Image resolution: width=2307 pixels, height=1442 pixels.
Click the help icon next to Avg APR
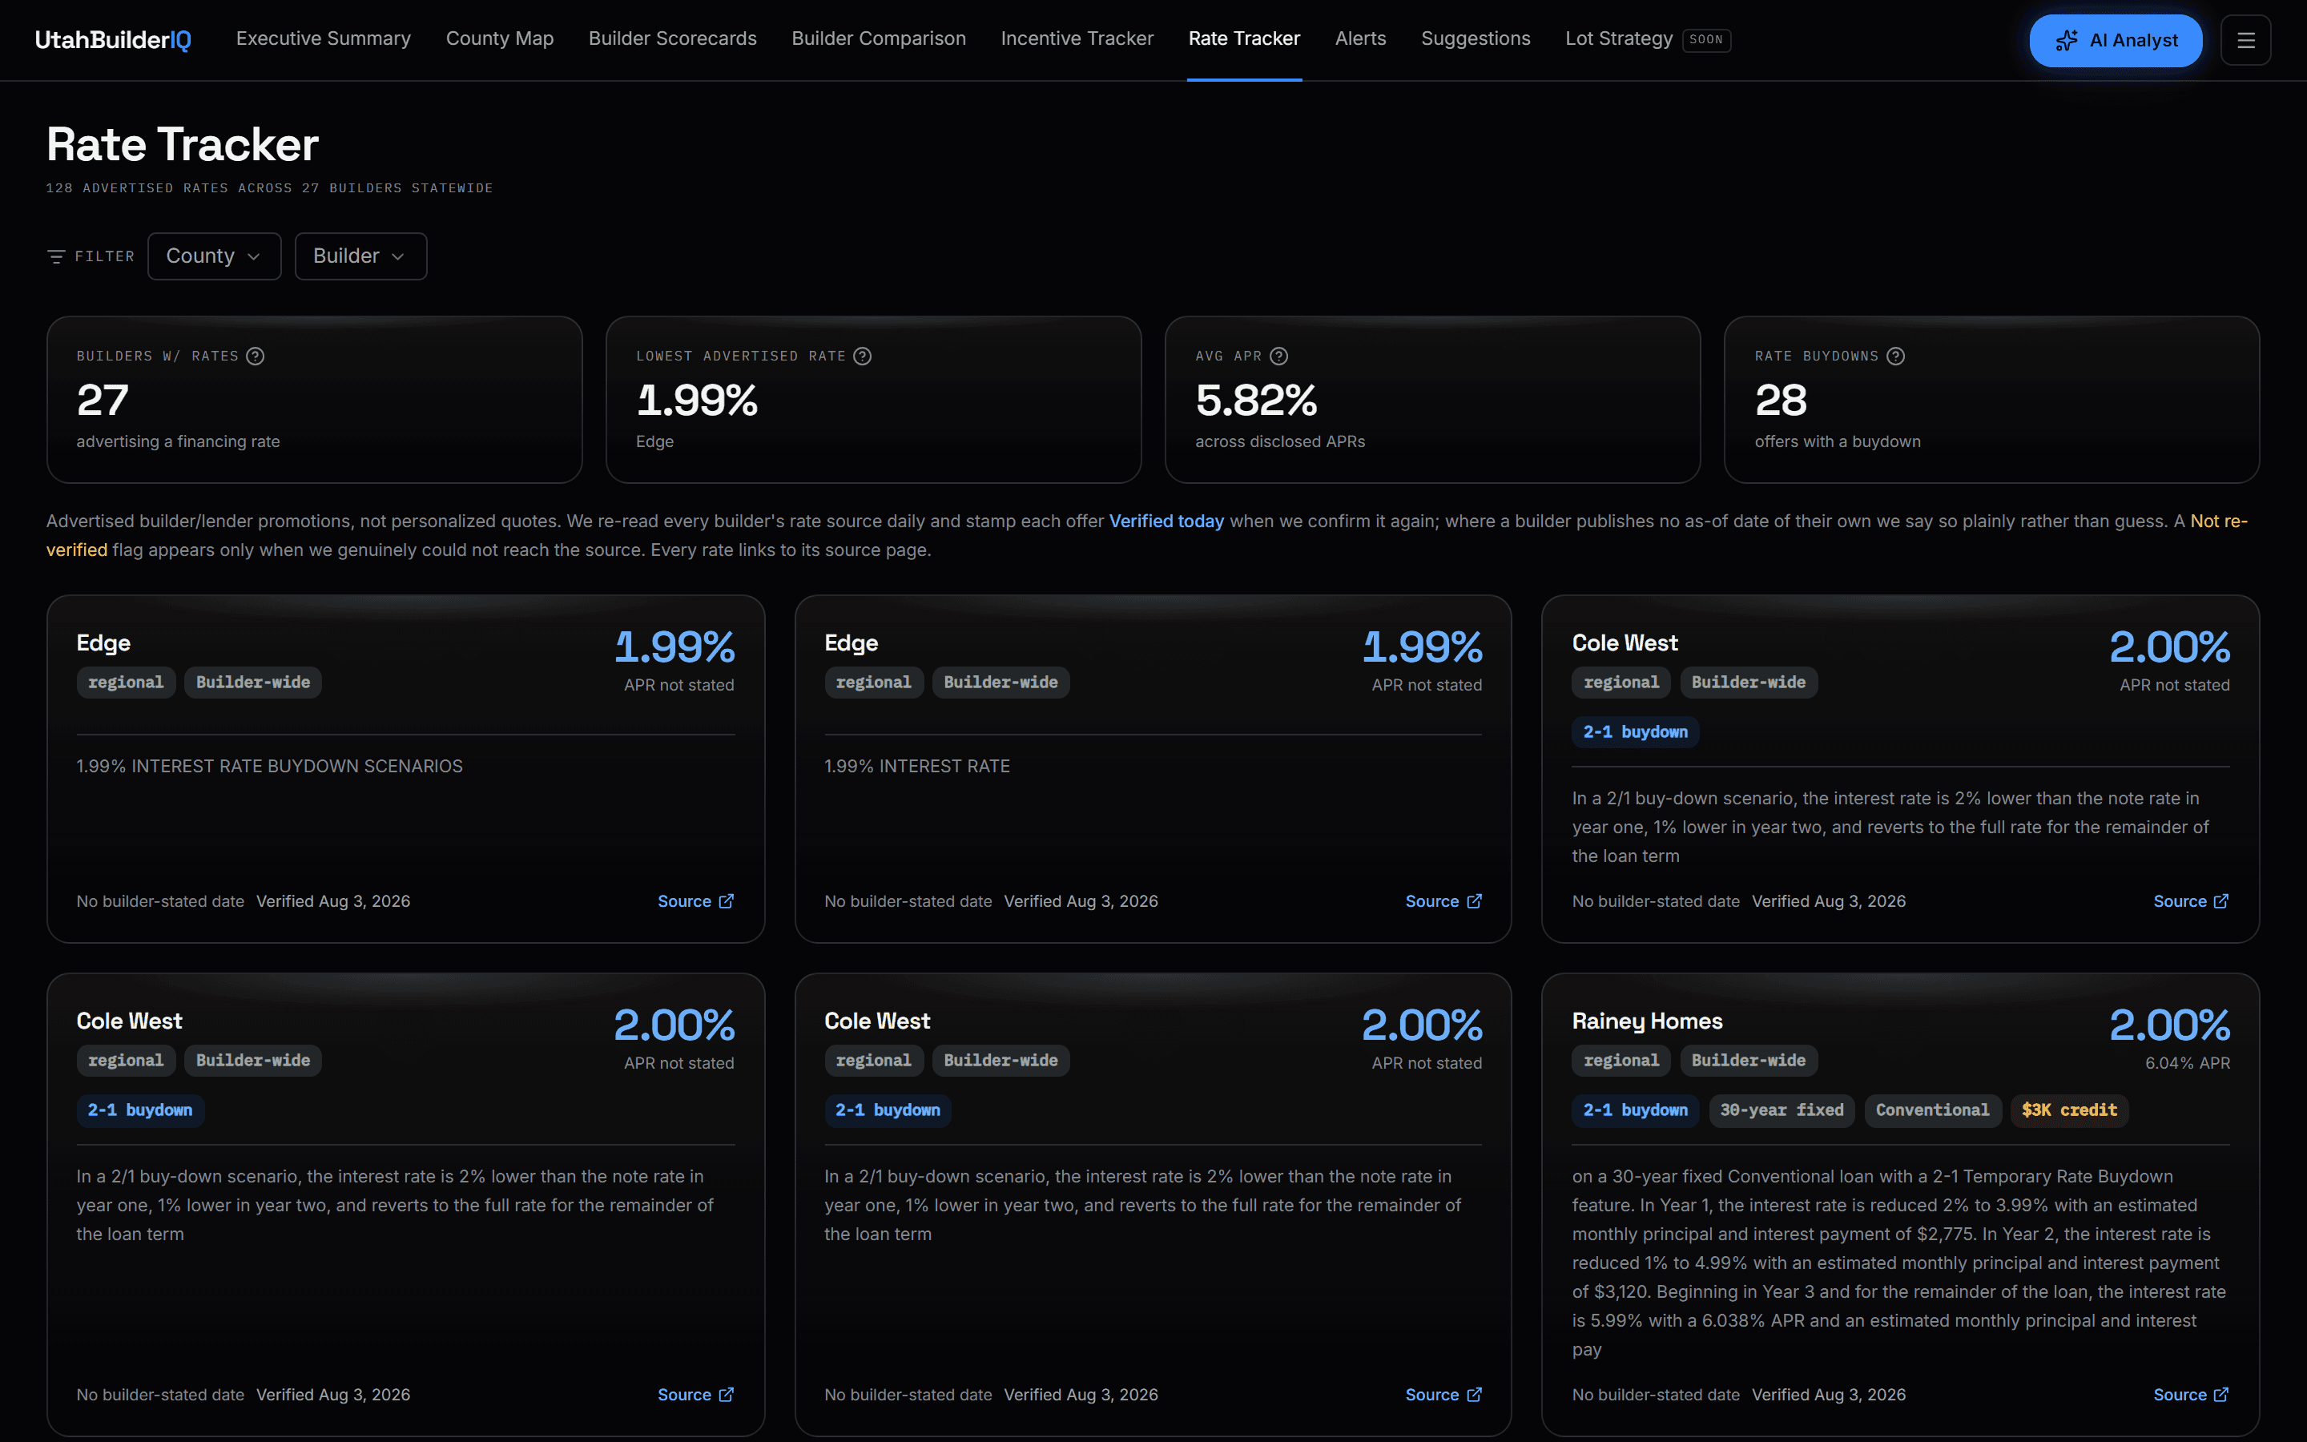tap(1278, 356)
